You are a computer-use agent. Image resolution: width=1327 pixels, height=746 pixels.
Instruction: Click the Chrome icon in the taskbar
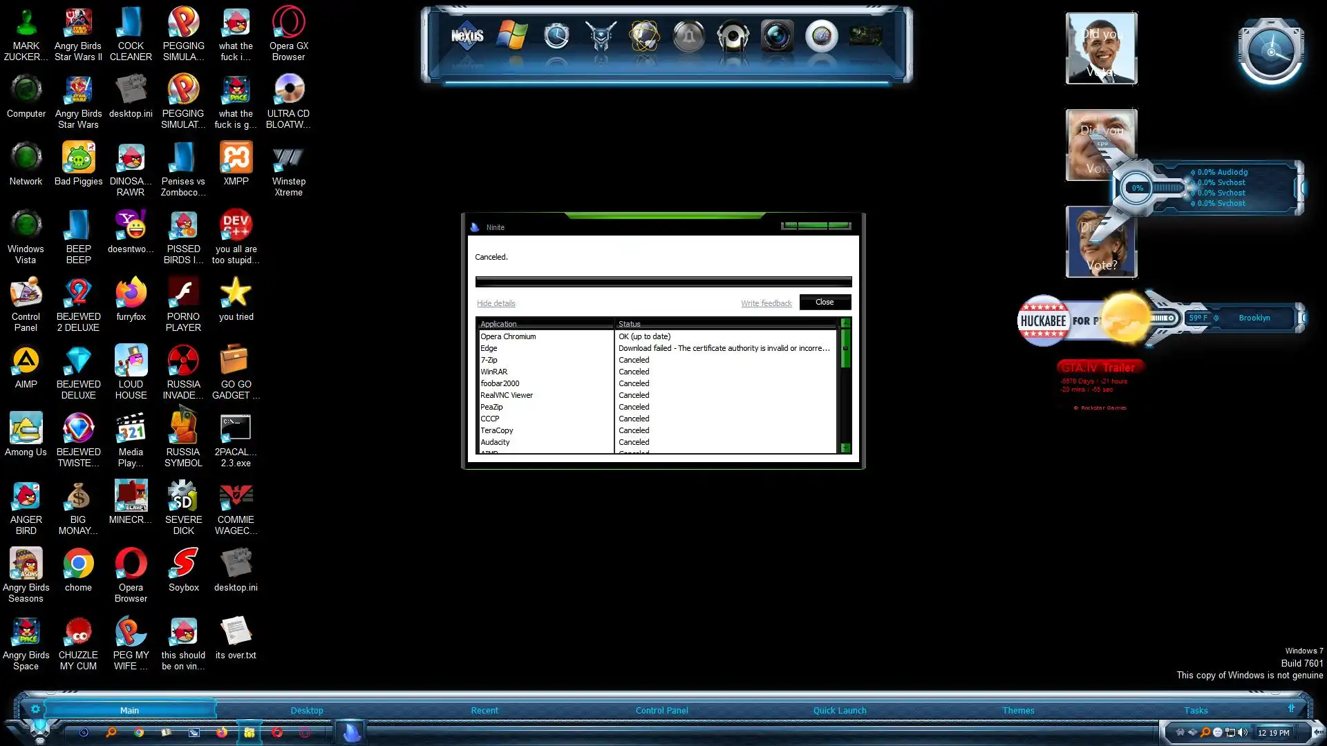(139, 732)
